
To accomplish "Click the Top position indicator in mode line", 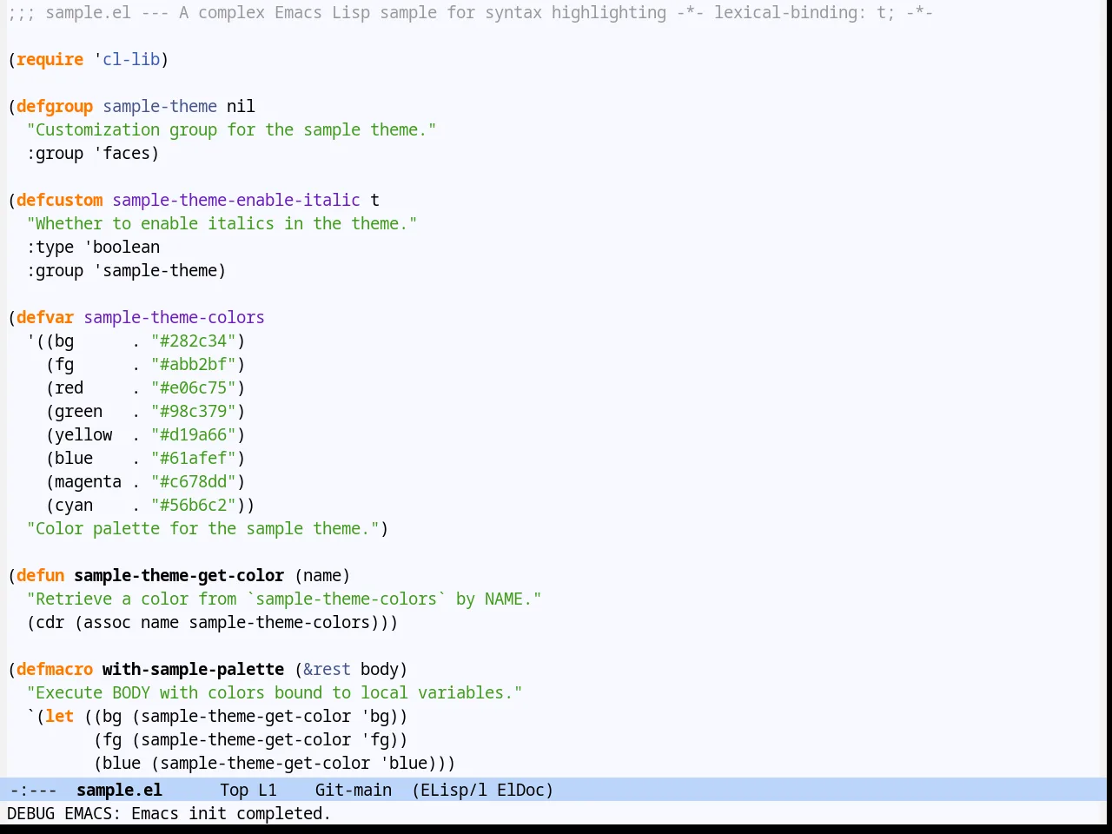I will [x=234, y=790].
